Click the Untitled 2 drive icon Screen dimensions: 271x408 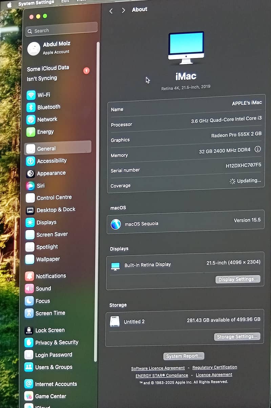pos(115,321)
